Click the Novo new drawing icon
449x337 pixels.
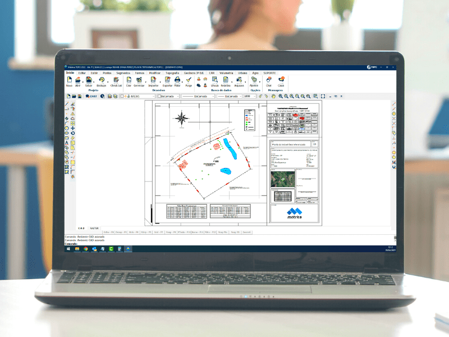click(x=69, y=81)
